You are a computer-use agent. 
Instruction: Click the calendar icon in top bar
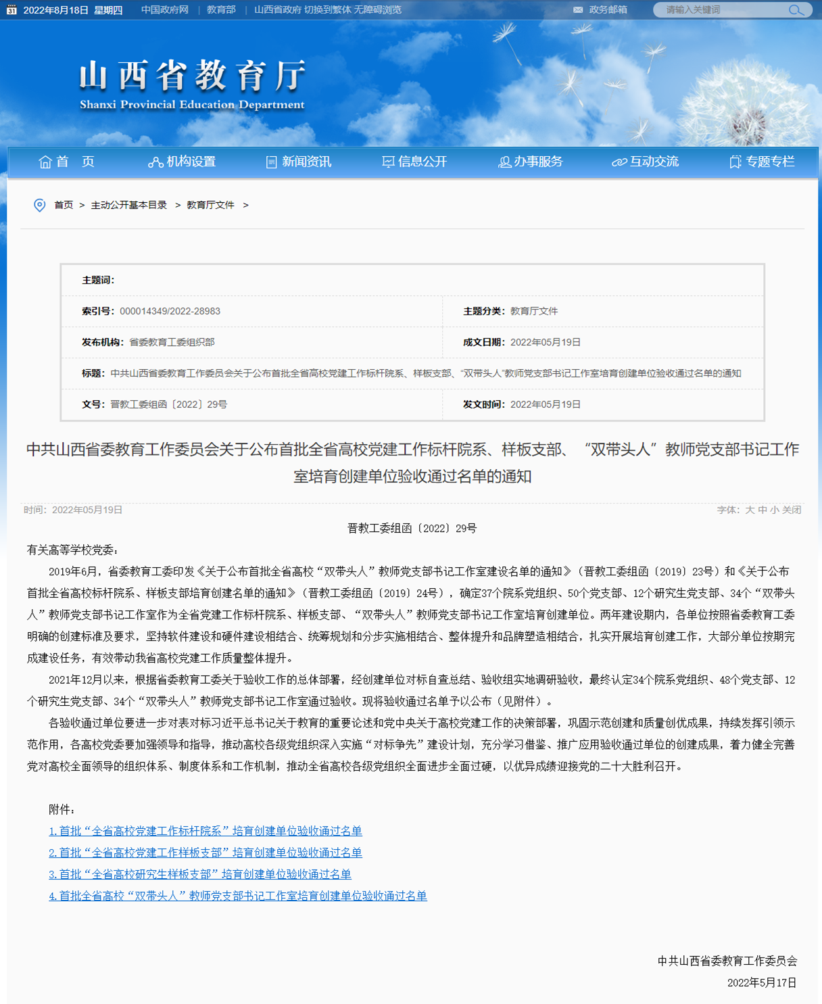[x=11, y=10]
